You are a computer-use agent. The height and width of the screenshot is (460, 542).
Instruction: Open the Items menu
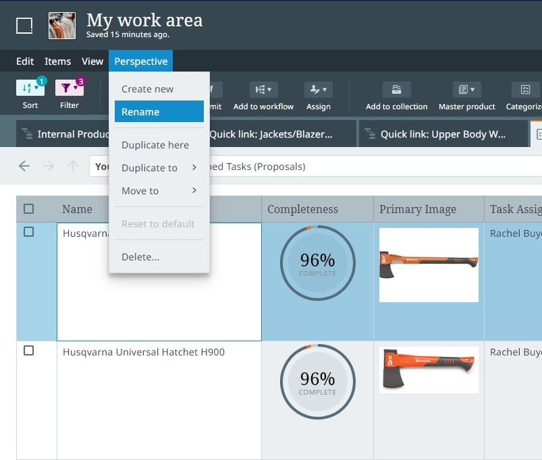(x=57, y=61)
